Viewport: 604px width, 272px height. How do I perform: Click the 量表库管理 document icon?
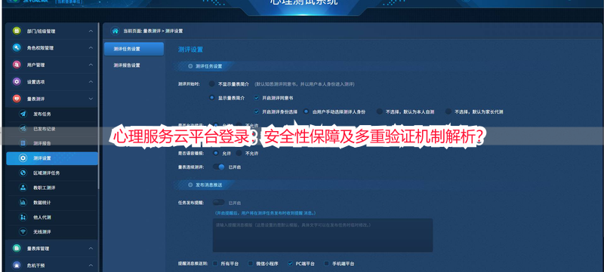tap(16, 248)
